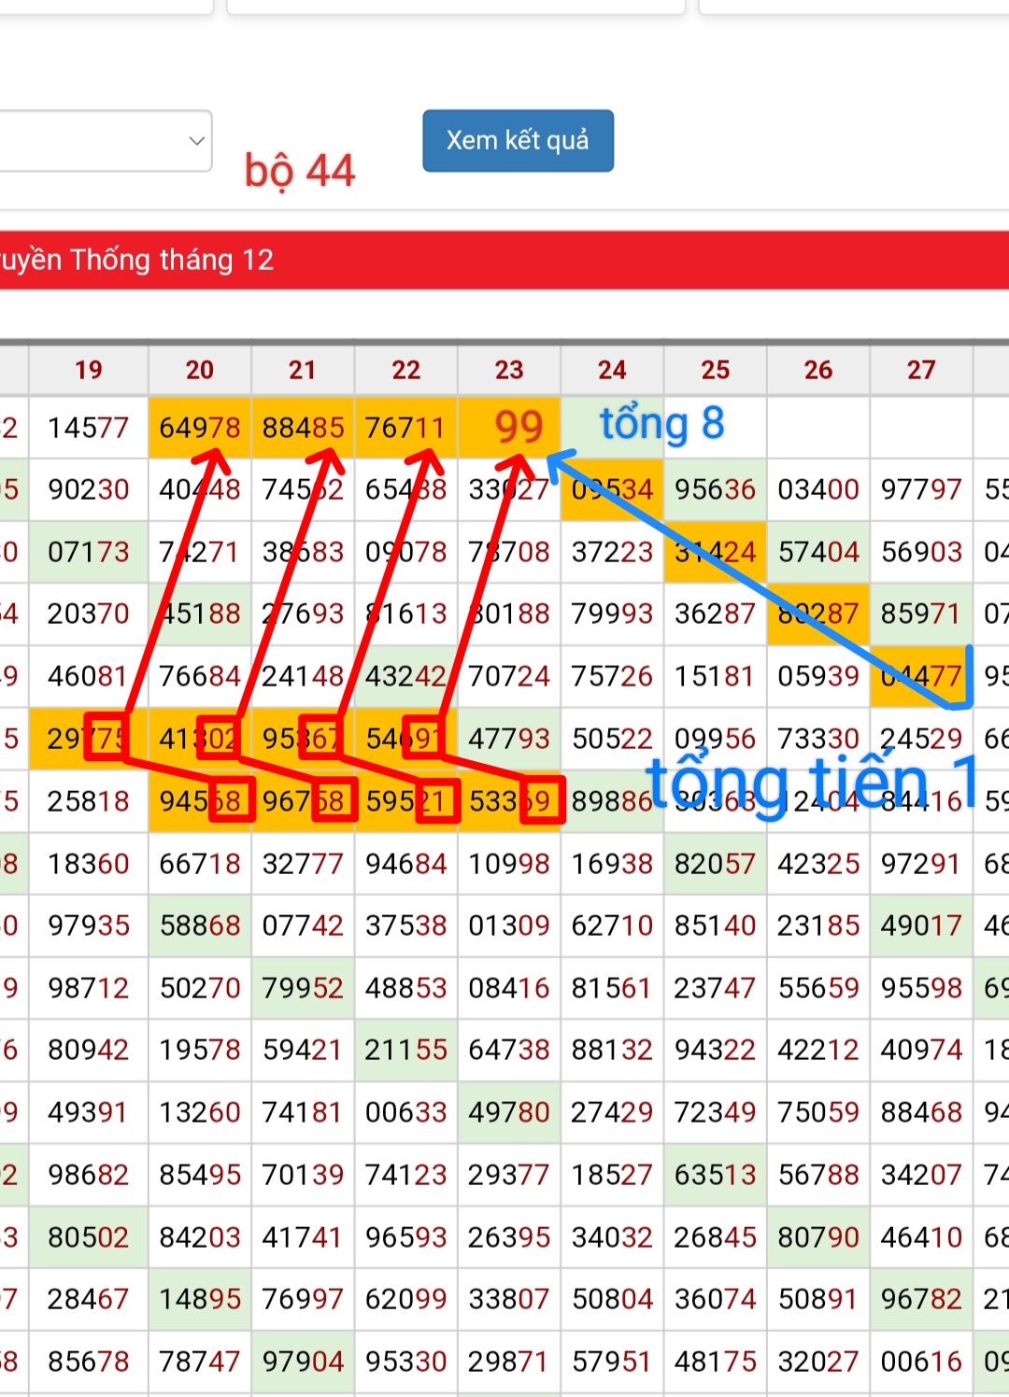Click cell 14895
The height and width of the screenshot is (1397, 1009).
coord(200,1299)
